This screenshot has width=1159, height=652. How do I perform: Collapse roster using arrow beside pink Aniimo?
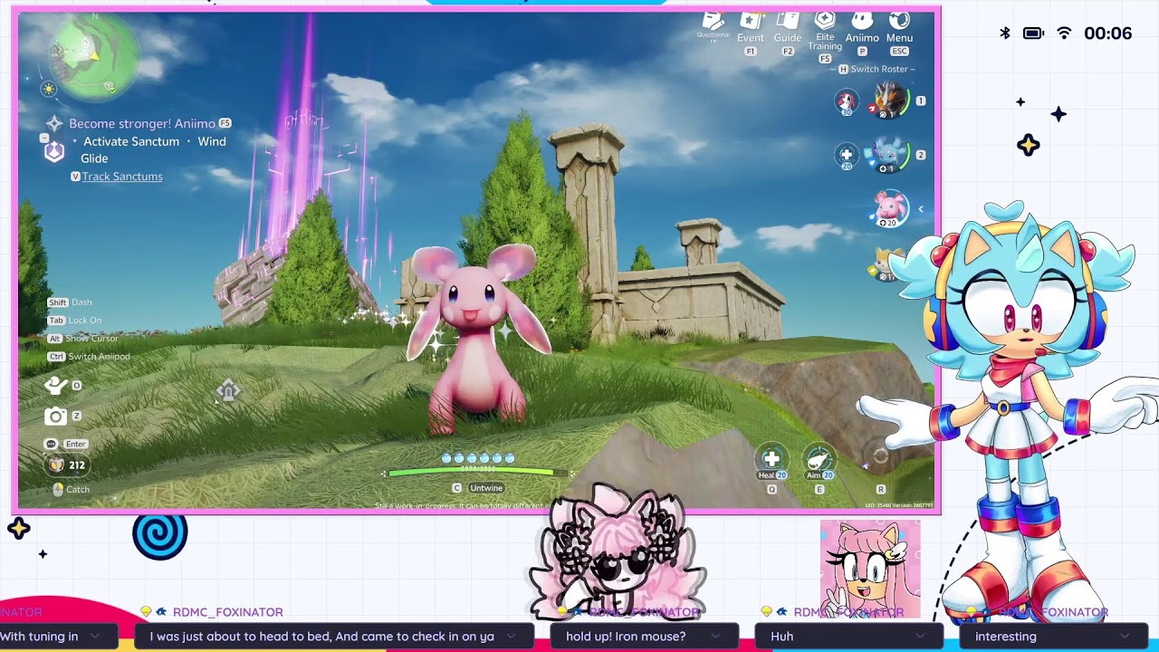[921, 209]
